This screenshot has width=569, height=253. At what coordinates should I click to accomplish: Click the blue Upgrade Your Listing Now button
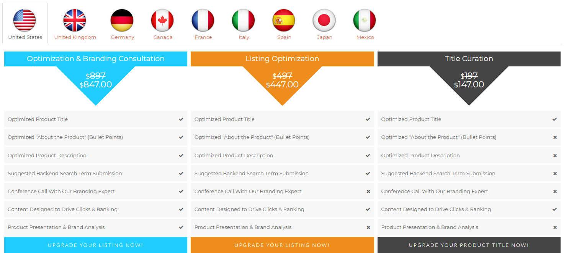(x=95, y=245)
